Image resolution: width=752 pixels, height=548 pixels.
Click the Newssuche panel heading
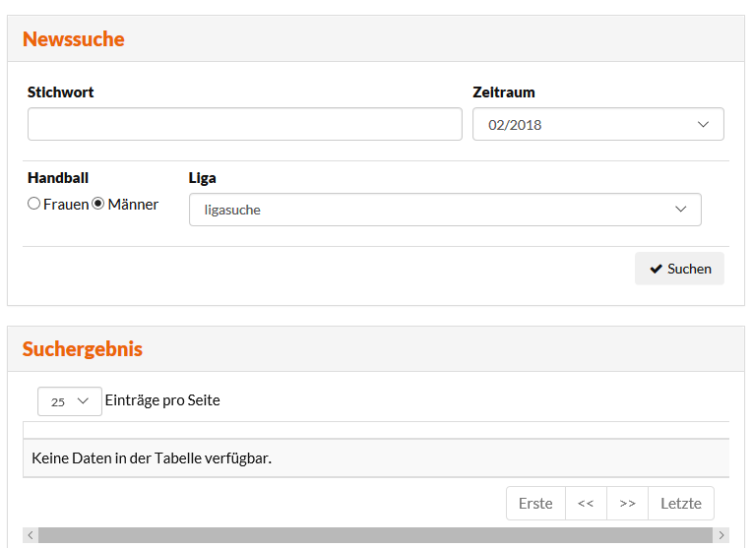[74, 39]
